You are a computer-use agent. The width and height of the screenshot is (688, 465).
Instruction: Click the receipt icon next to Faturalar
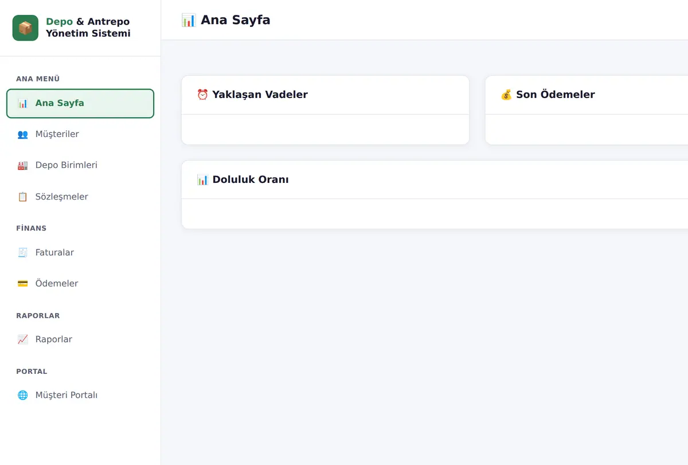(22, 252)
